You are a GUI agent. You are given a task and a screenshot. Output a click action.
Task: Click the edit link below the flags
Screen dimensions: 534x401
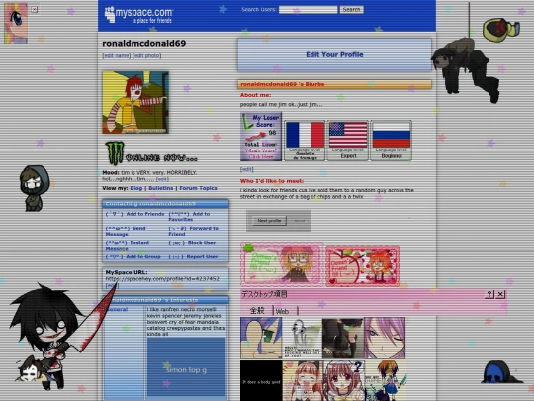(246, 169)
